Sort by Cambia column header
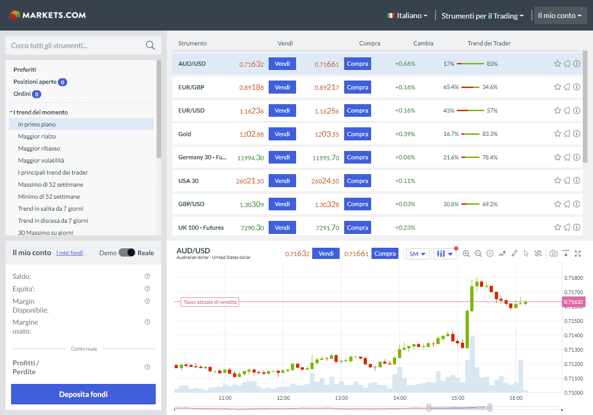Viewport: 593px width, 415px height. (x=423, y=43)
